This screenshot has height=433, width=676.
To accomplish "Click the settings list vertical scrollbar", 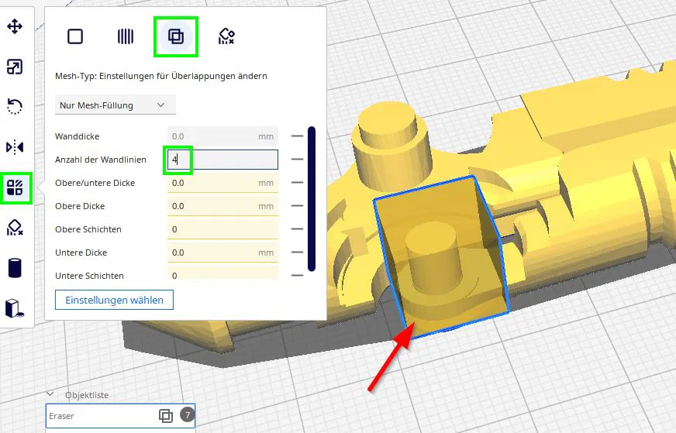I will click(312, 198).
